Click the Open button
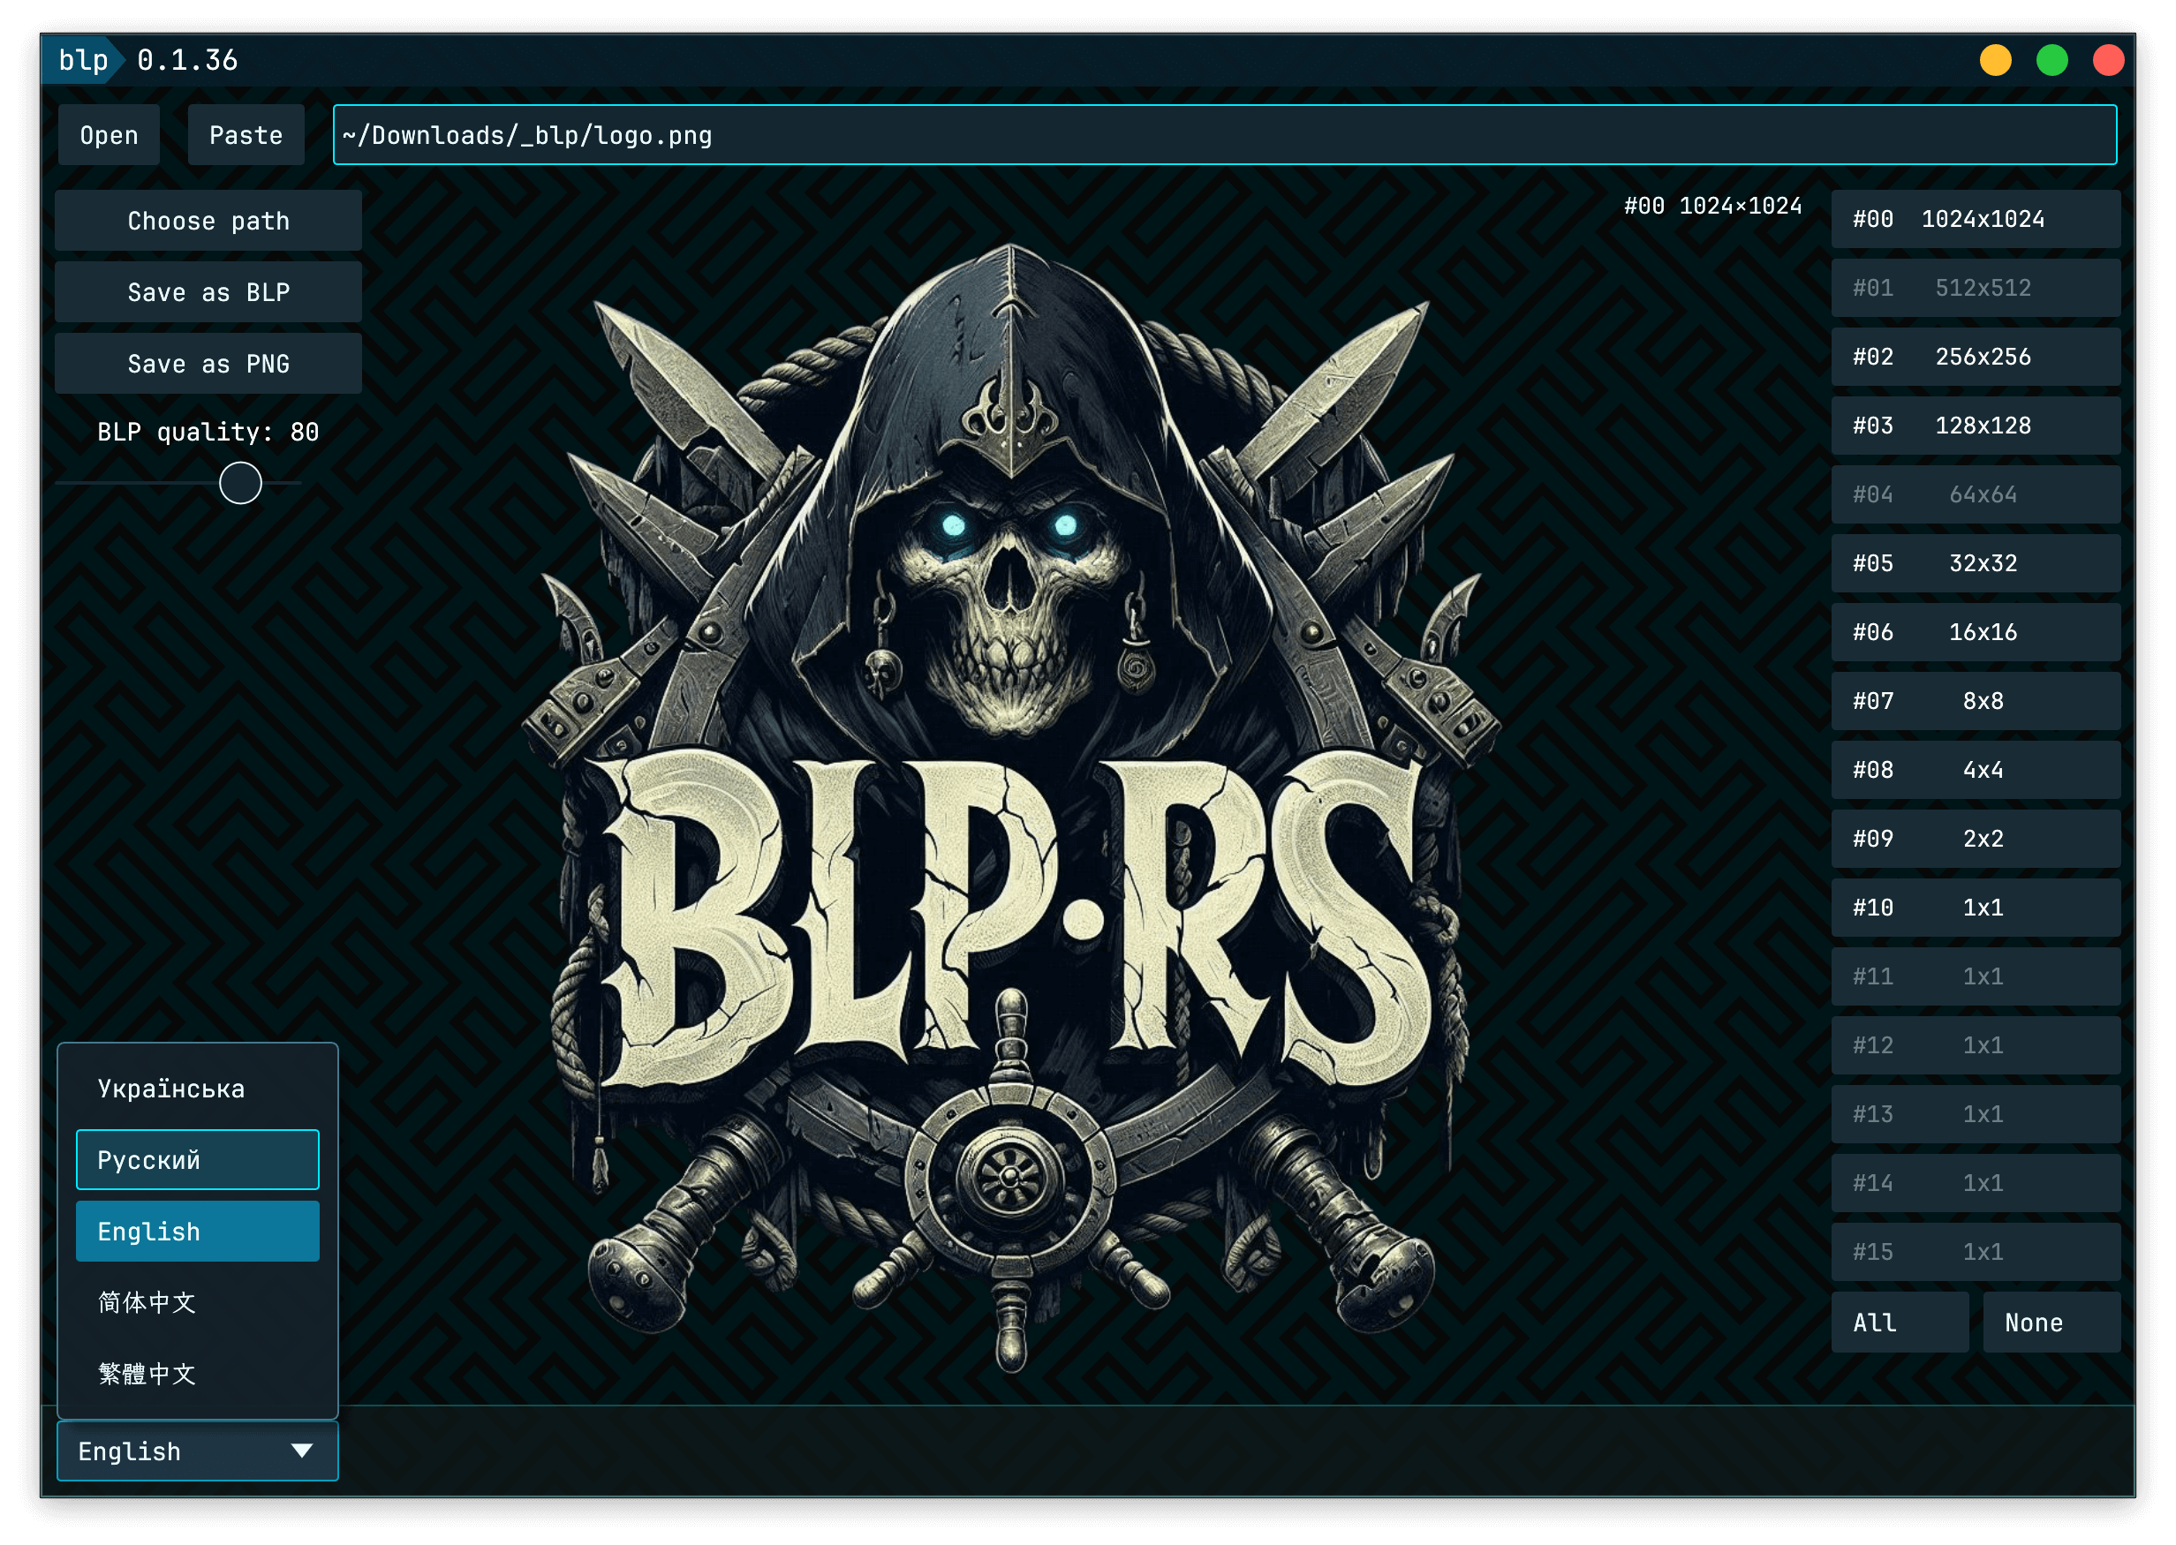 (109, 135)
